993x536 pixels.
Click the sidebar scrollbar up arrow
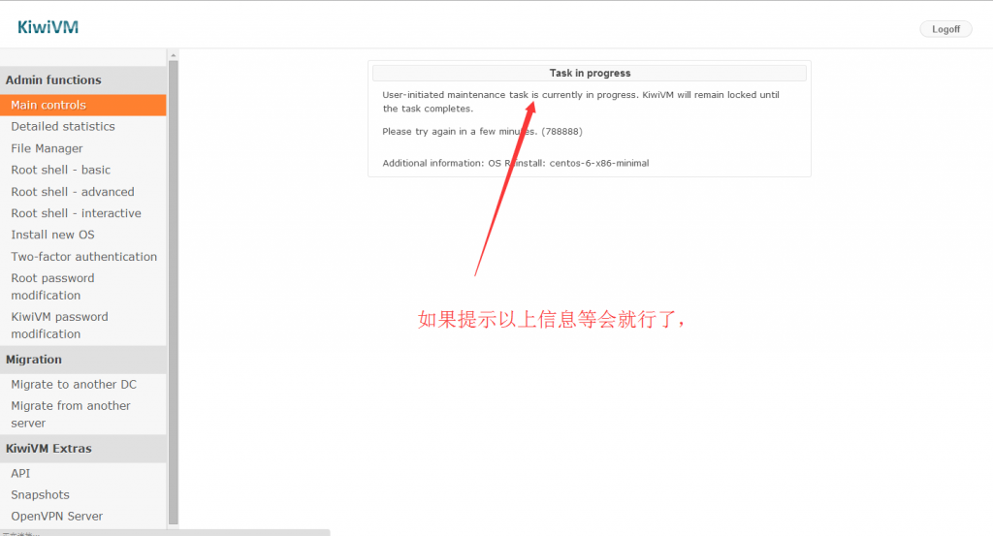click(174, 55)
